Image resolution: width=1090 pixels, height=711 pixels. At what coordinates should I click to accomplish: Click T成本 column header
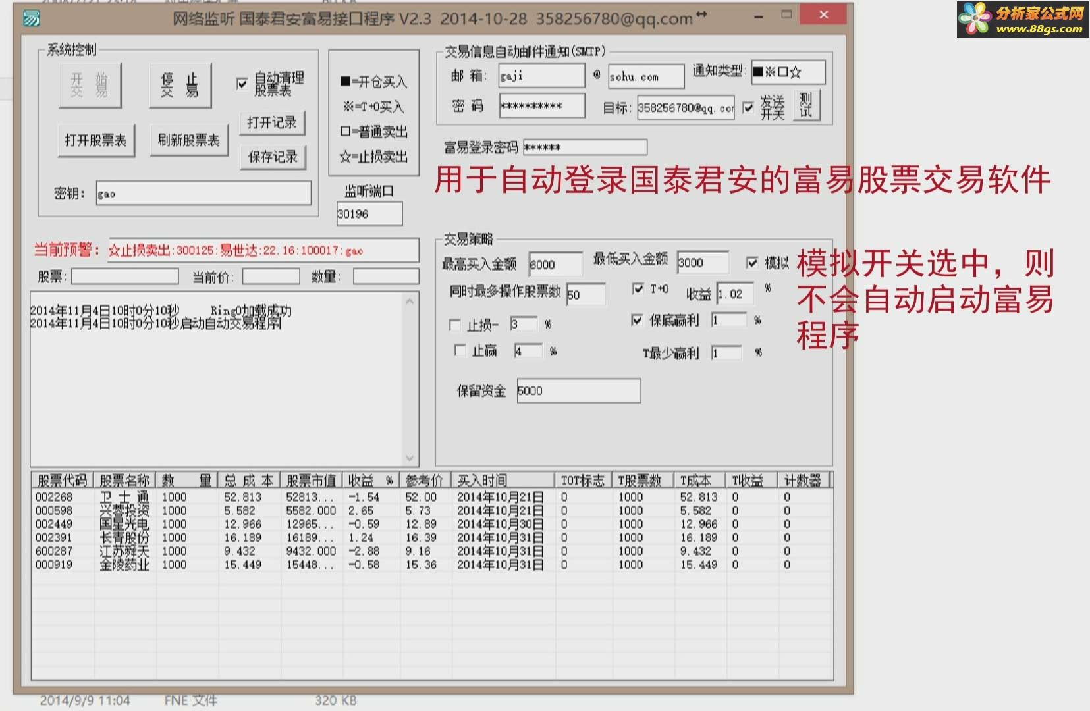pyautogui.click(x=699, y=480)
